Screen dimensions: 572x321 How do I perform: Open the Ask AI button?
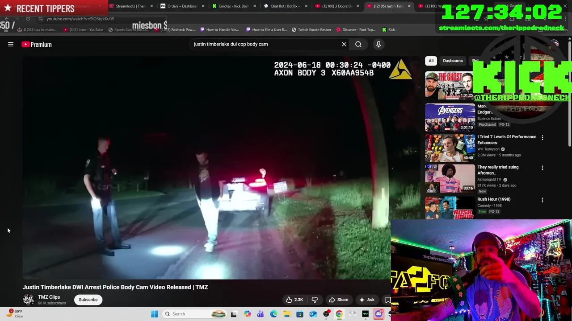pos(366,300)
